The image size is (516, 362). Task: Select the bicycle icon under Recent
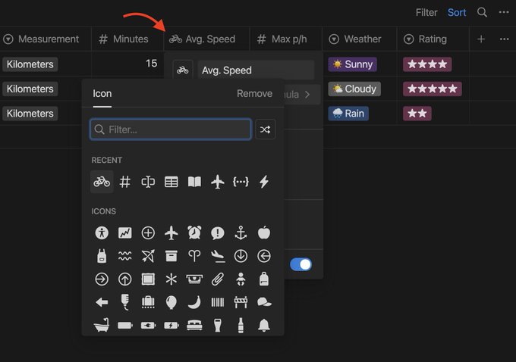(102, 181)
